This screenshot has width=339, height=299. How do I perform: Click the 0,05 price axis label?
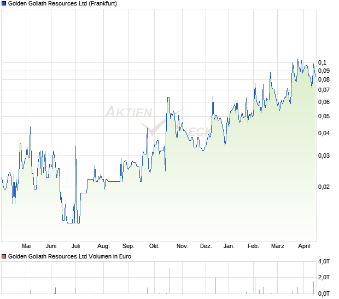324,116
